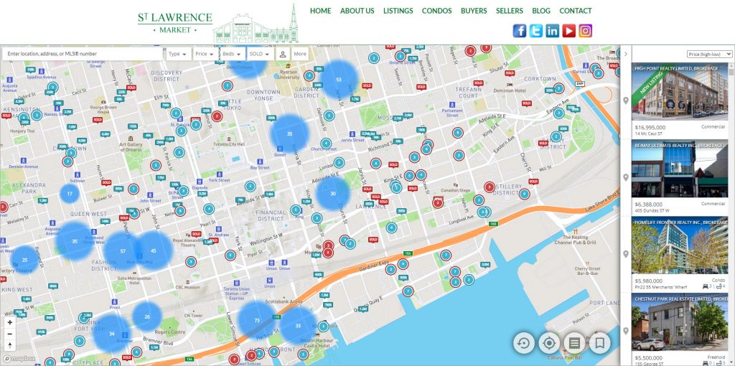This screenshot has height=366, width=735.
Task: Reset map bearing with compass button
Action: click(x=9, y=345)
